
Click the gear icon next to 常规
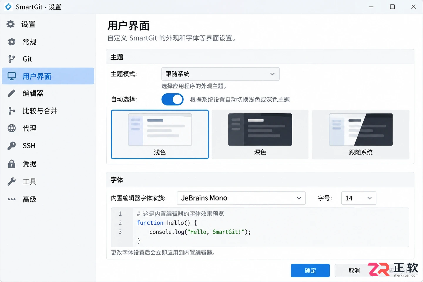(x=11, y=42)
